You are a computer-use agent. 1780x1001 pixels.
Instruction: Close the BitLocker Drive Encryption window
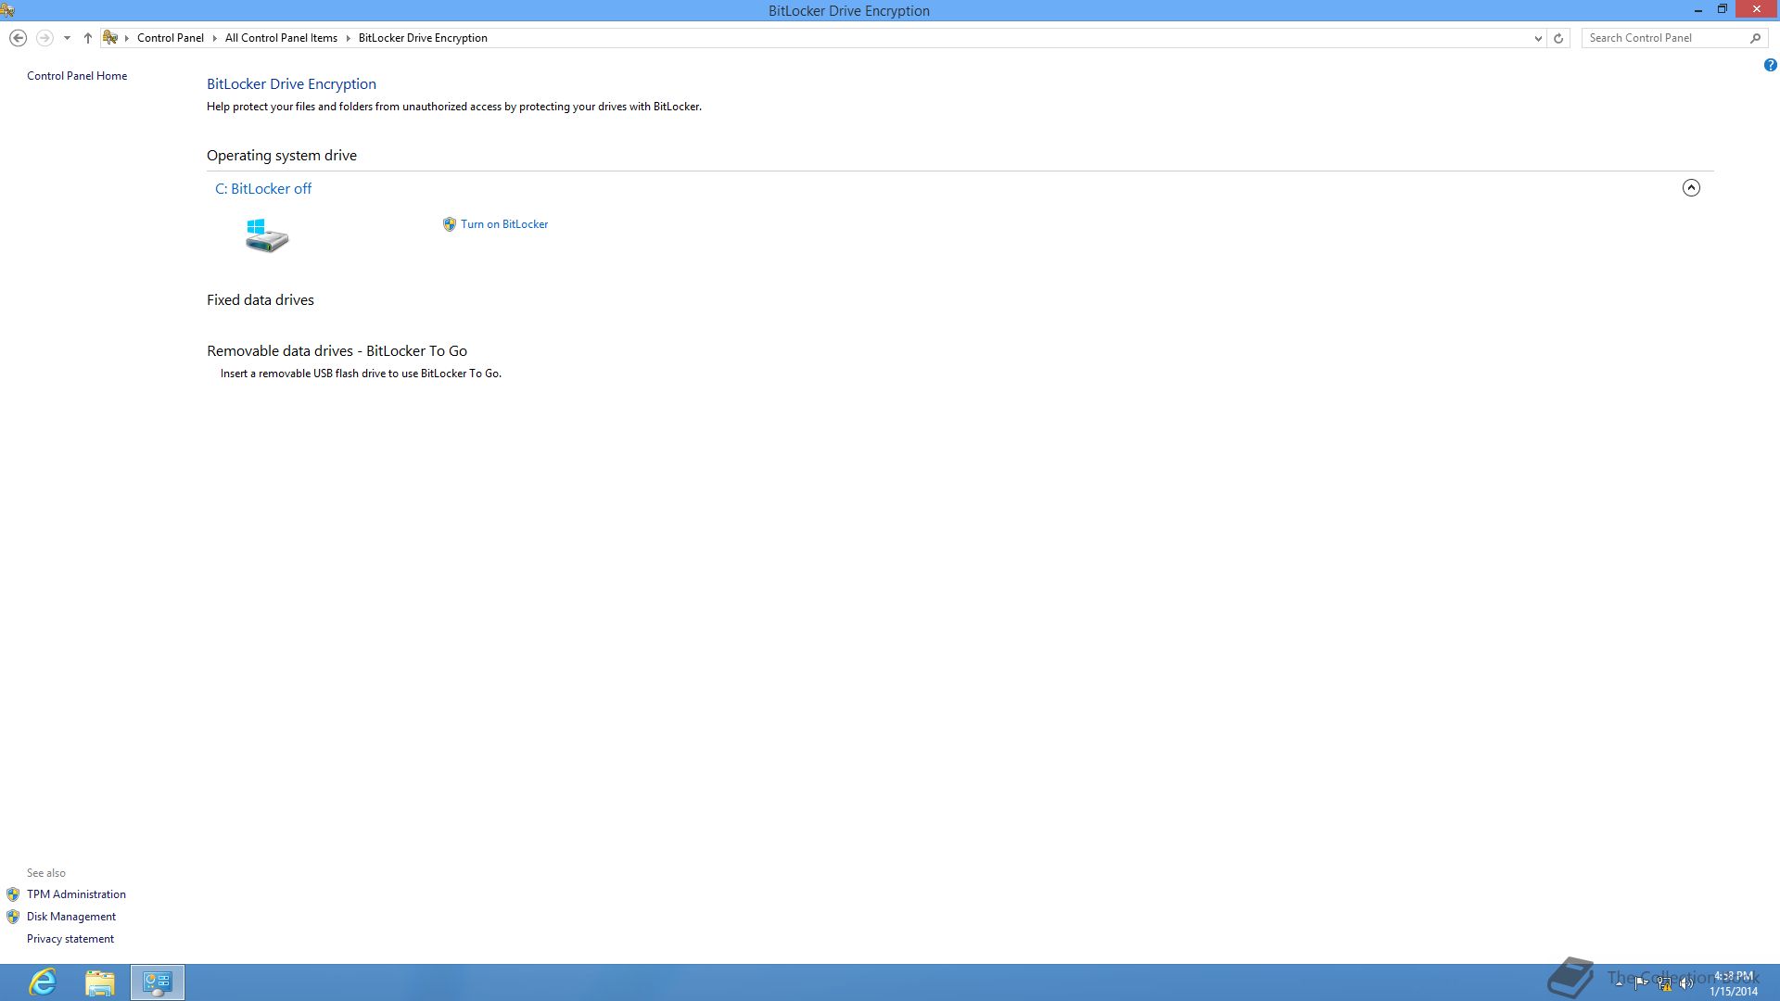1757,10
